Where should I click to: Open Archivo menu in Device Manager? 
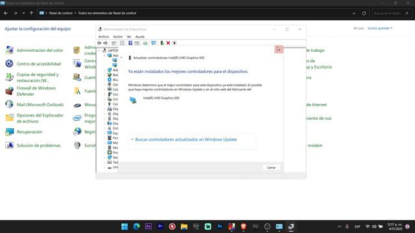tap(104, 37)
